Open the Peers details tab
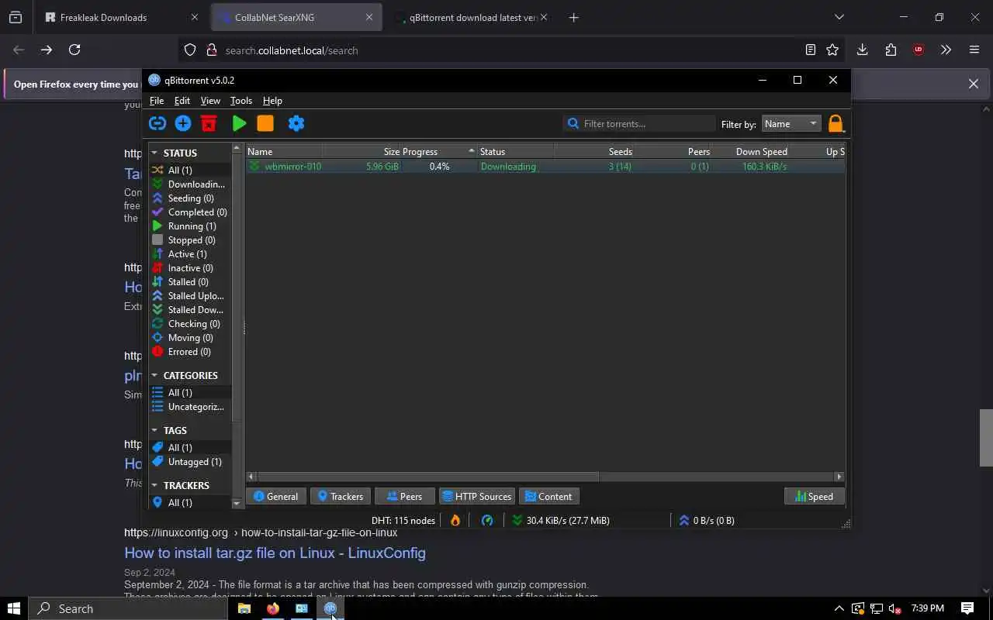The image size is (993, 620). tap(404, 497)
